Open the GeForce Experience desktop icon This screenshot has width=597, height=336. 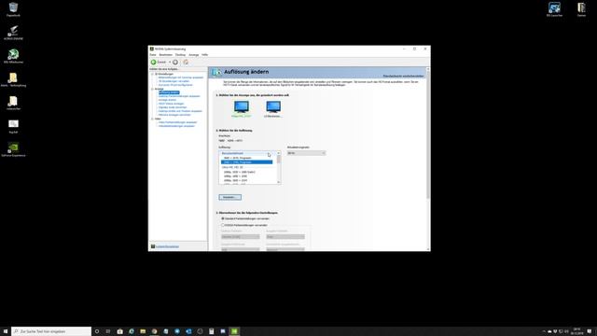[13, 149]
